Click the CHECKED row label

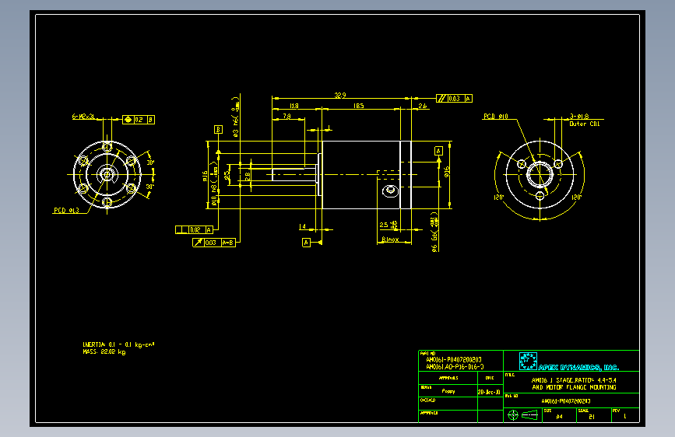[x=428, y=400]
